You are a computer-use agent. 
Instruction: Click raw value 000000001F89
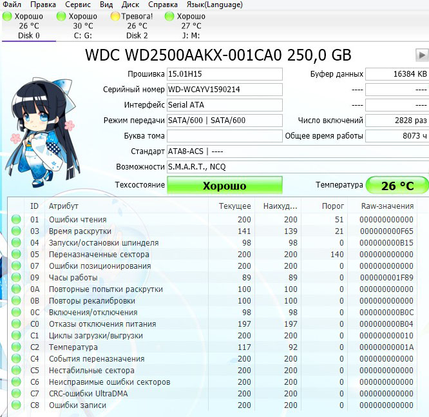pos(386,278)
